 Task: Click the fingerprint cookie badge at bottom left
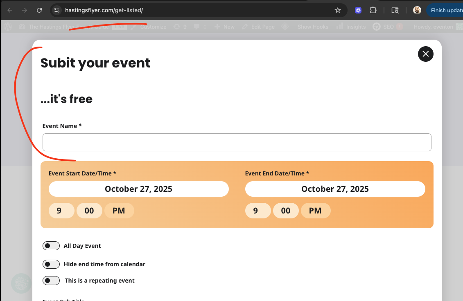point(21,283)
